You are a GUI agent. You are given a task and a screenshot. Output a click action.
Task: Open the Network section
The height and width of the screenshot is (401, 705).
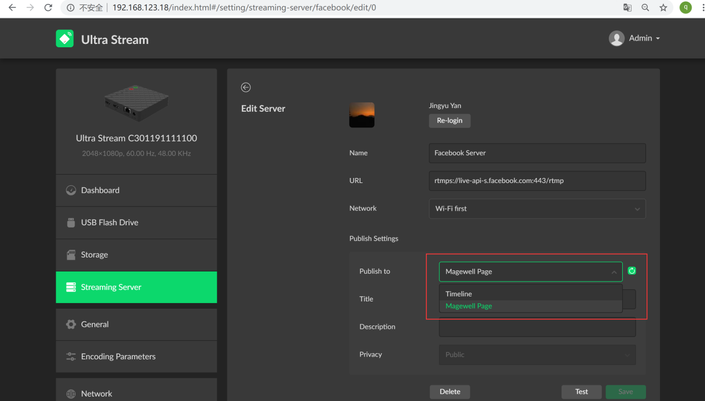[136, 391]
